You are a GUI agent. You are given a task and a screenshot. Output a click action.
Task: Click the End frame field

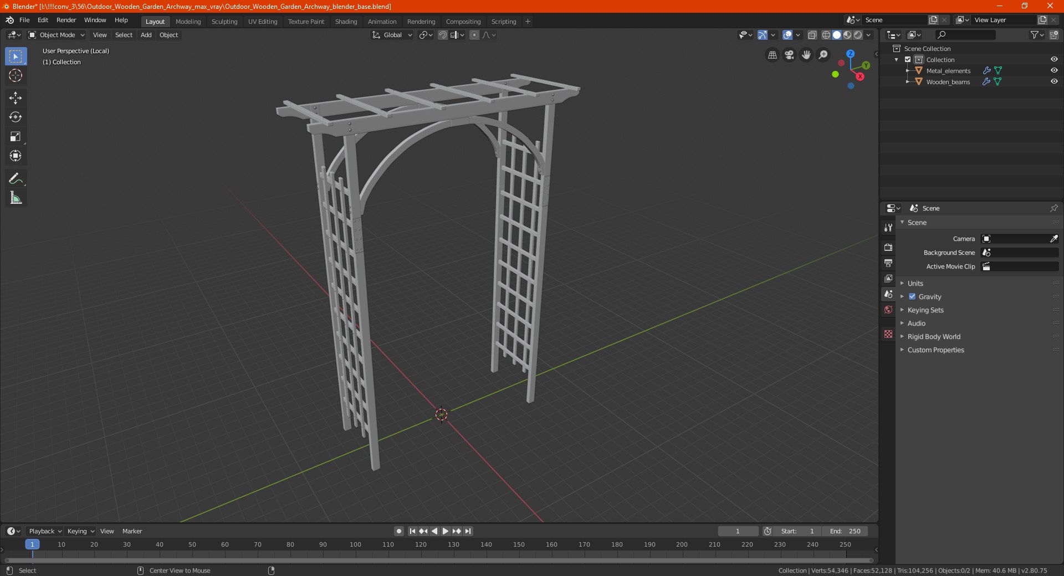pyautogui.click(x=845, y=531)
